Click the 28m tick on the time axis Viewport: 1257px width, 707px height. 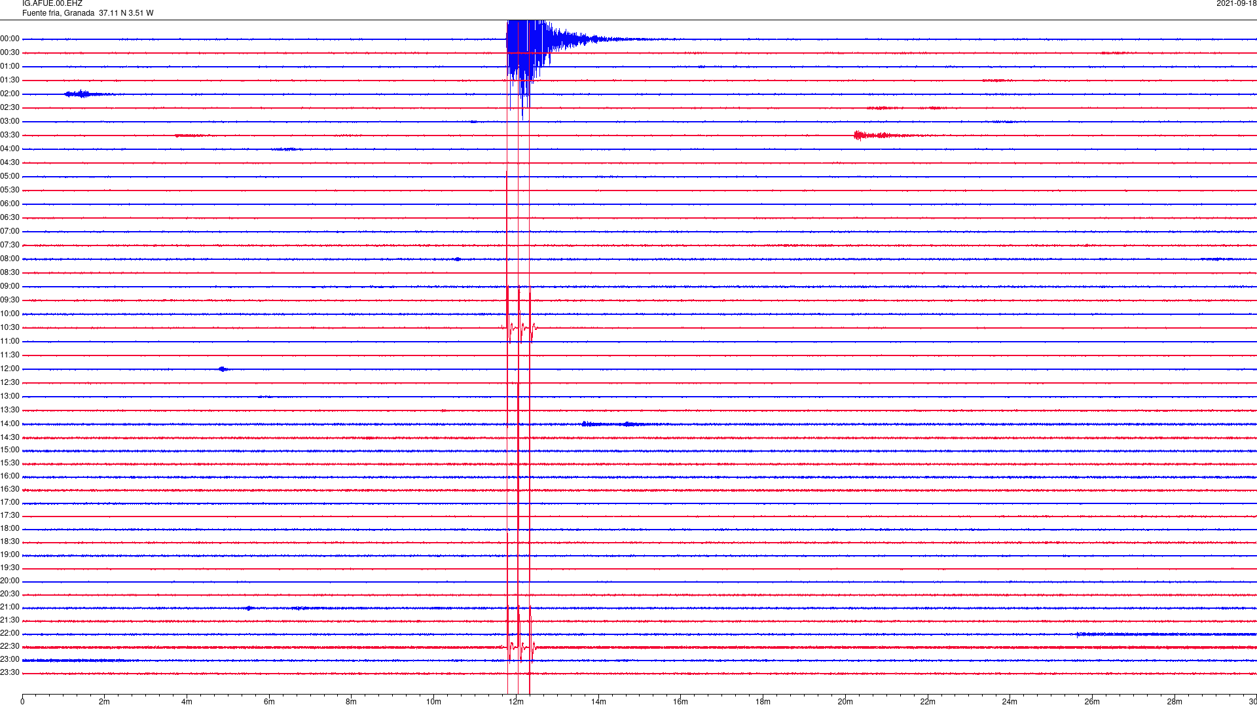1175,702
